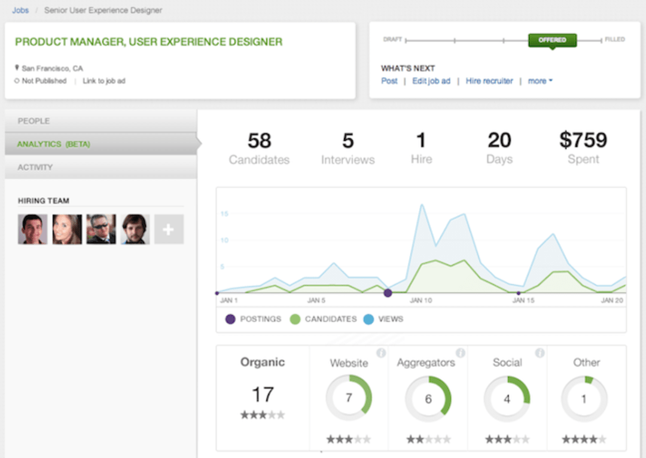Toggle the Views series visibility
The image size is (646, 458).
(384, 319)
